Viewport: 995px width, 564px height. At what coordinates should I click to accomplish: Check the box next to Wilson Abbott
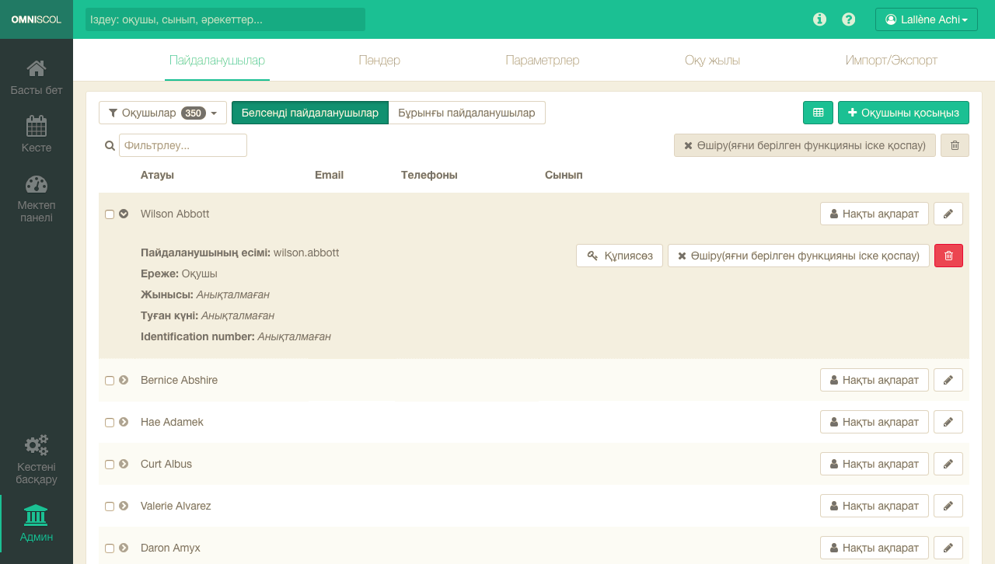pos(110,214)
